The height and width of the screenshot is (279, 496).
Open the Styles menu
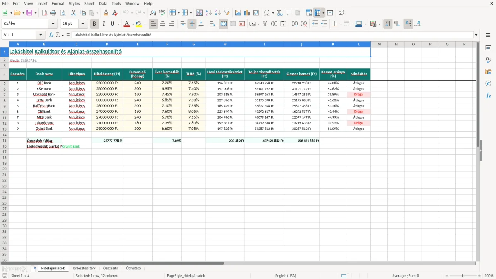(74, 3)
